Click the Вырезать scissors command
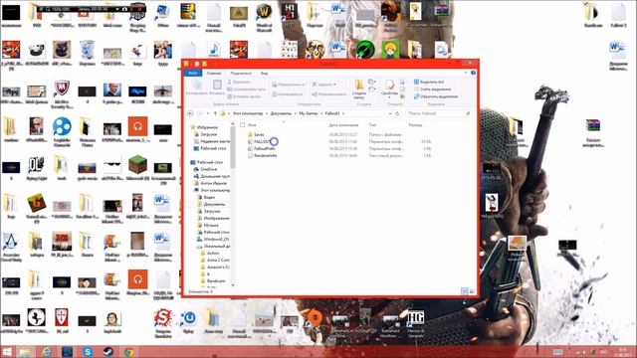The image size is (637, 358). [239, 82]
